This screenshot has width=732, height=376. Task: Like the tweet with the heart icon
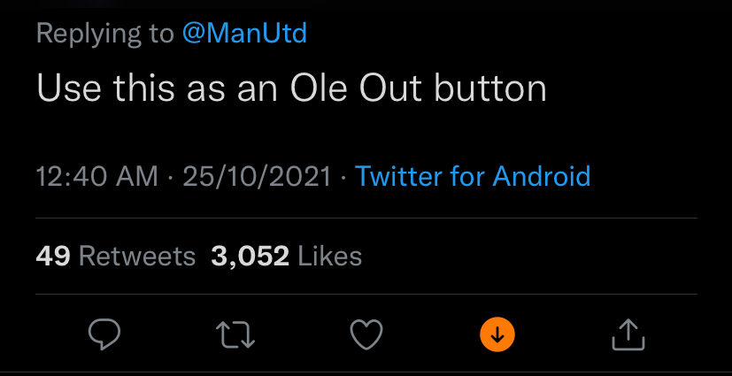click(366, 334)
